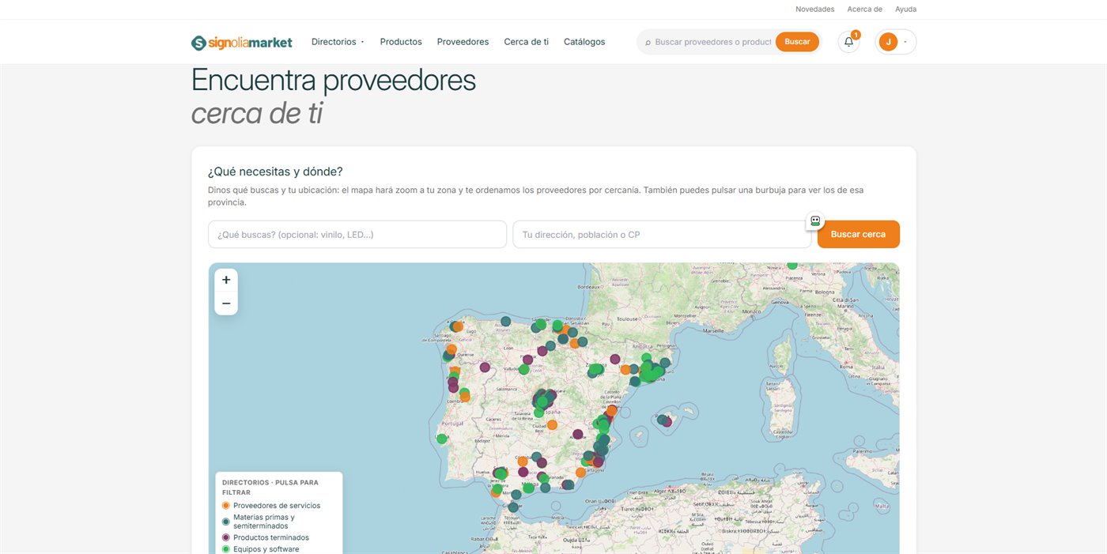
Task: Select the green marker at map's top edge
Action: 792,265
